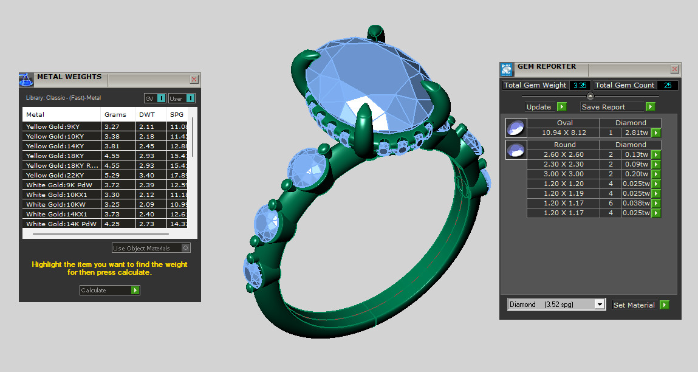
Task: Click the 1.20 X 1.19 size cell
Action: 564,194
